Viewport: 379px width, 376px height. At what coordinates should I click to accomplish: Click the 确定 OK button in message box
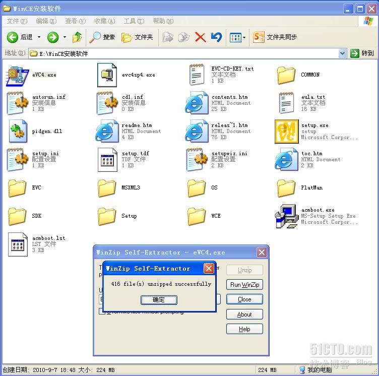point(159,300)
